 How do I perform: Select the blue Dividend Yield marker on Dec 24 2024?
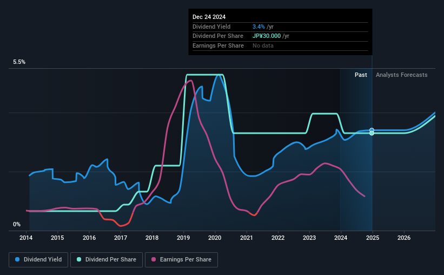(x=372, y=130)
